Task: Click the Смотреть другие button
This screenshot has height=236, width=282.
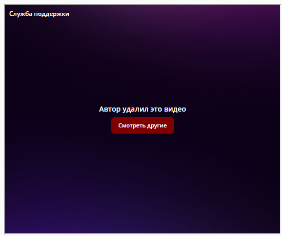Action: 143,125
